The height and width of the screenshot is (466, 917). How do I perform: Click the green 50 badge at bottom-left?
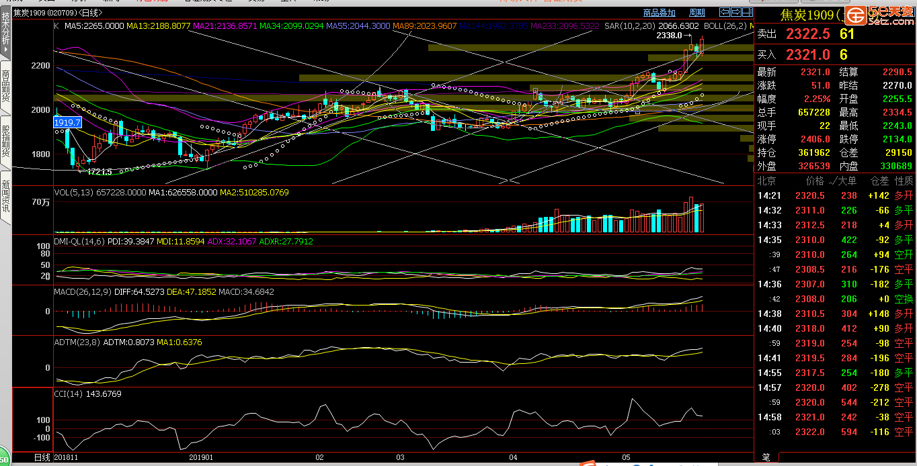point(4,459)
